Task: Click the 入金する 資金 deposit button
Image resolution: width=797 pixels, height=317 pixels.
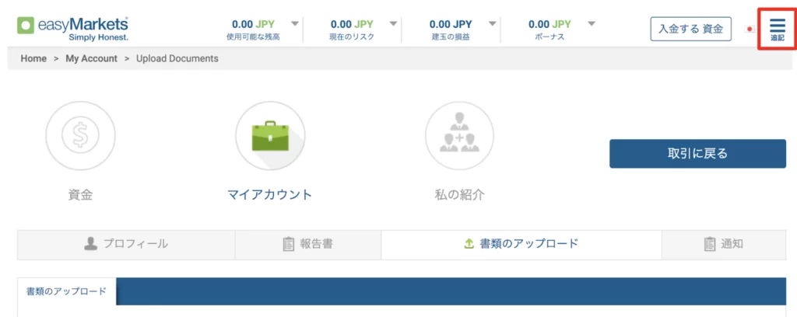Action: 690,29
